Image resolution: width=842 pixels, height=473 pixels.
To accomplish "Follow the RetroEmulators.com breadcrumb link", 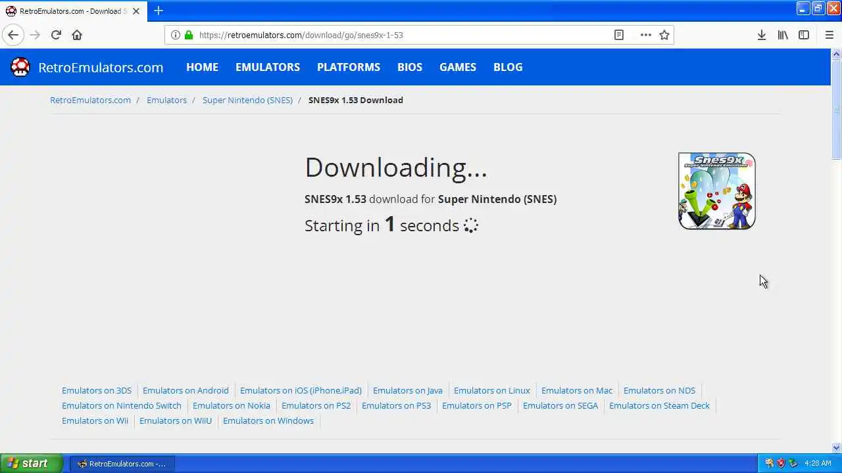I will pos(90,100).
